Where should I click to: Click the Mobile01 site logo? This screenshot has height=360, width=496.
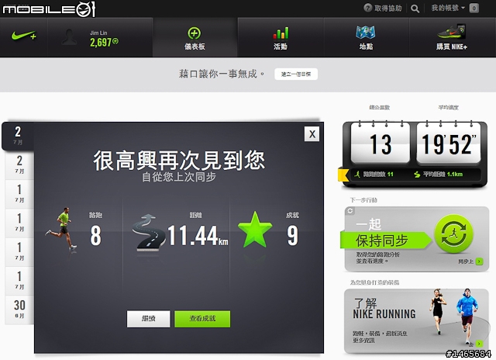[x=49, y=9]
